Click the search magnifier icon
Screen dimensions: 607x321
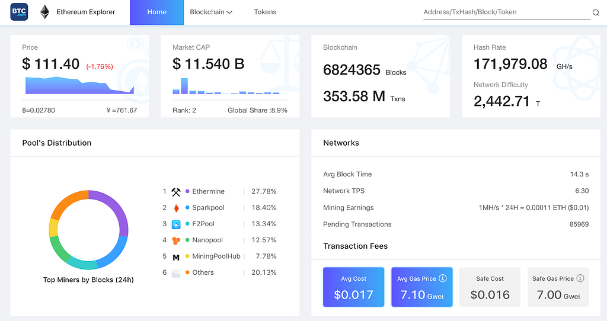[x=596, y=13]
